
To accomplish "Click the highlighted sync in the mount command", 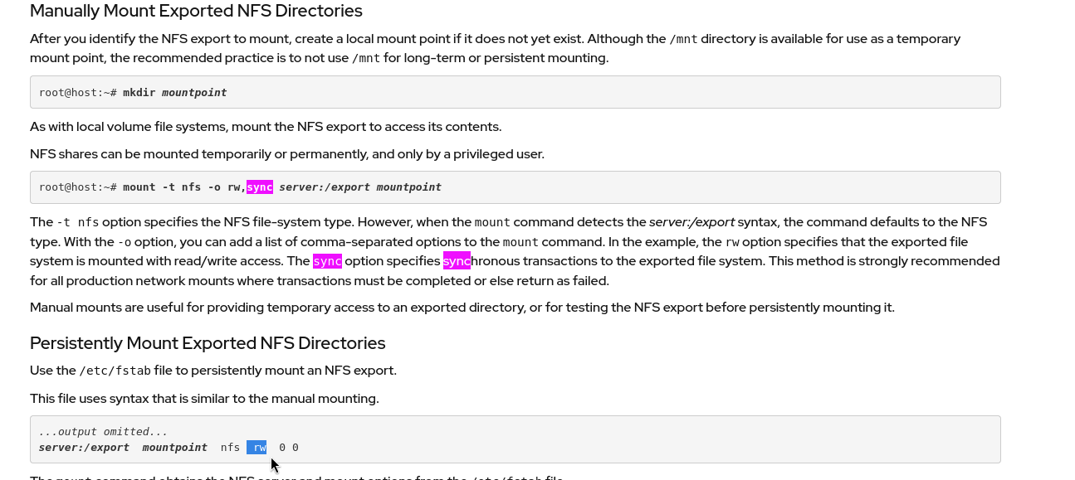I will point(260,187).
